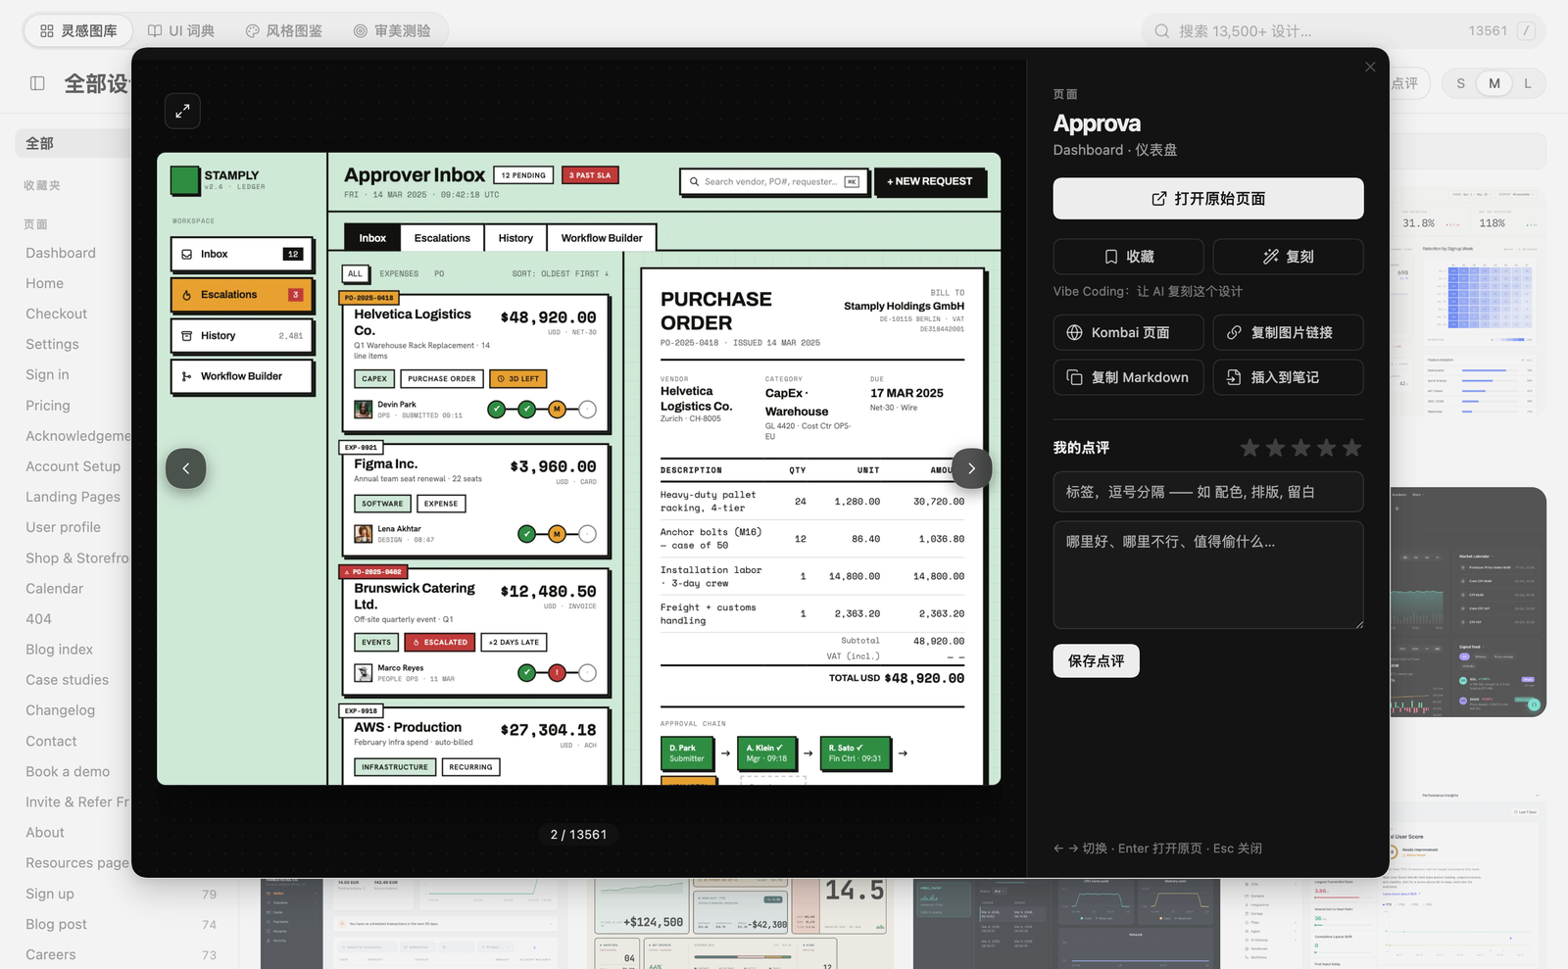This screenshot has height=969, width=1568.
Task: Open dark trading dashboard thumbnail behind modal
Action: [1468, 602]
